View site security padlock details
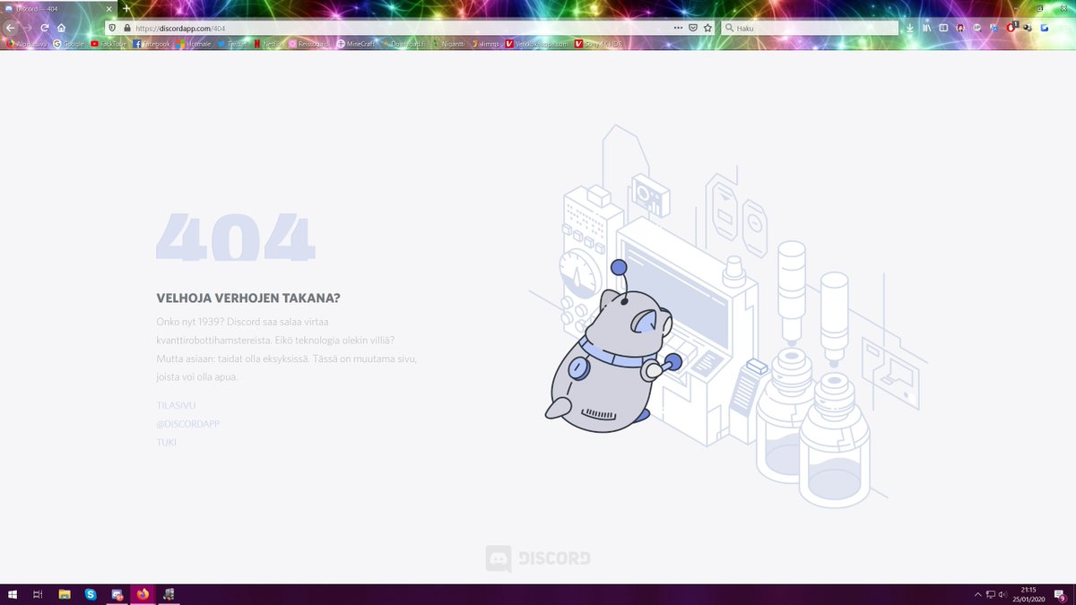Image resolution: width=1076 pixels, height=605 pixels. [x=127, y=28]
